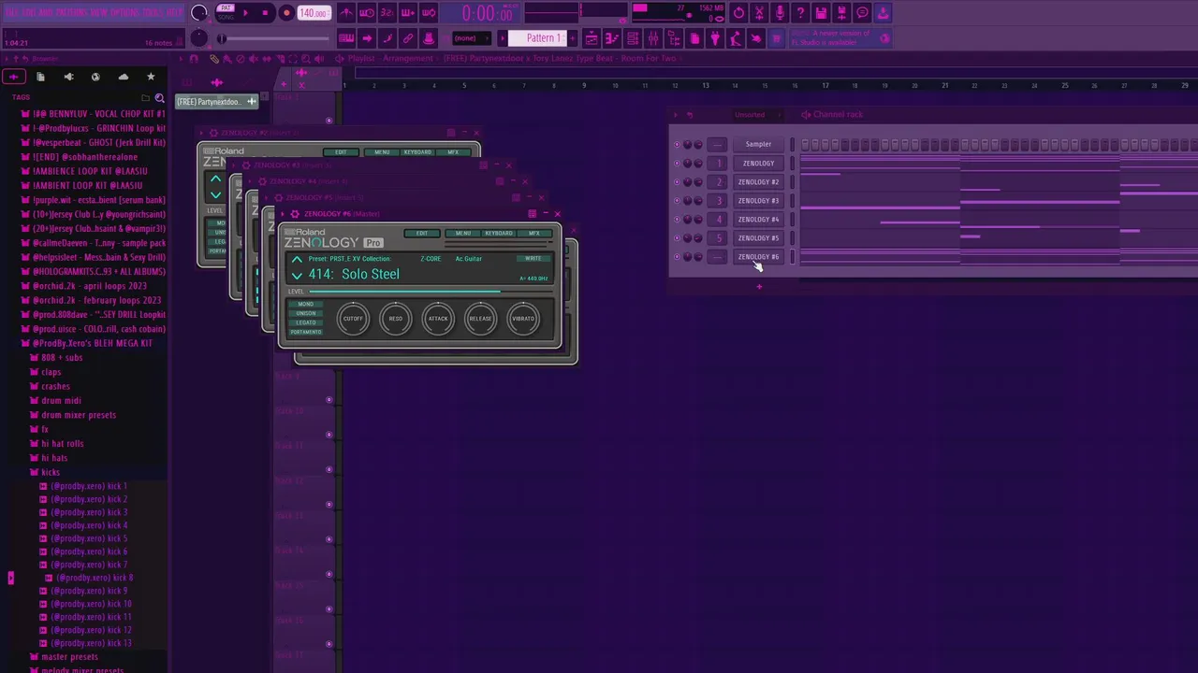Toggle LEGATO mode in Zenology #6
The width and height of the screenshot is (1198, 673).
[x=305, y=323]
